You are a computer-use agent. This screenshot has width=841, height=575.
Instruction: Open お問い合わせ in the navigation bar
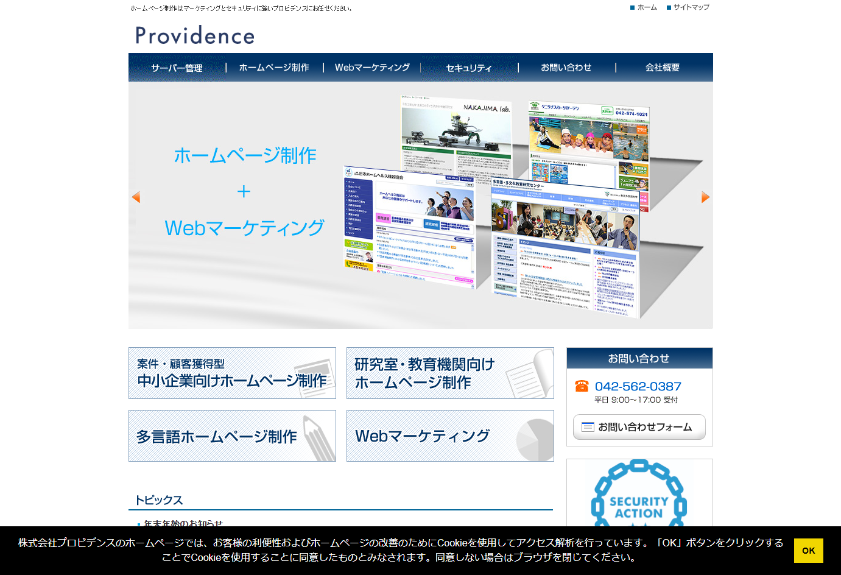click(566, 68)
